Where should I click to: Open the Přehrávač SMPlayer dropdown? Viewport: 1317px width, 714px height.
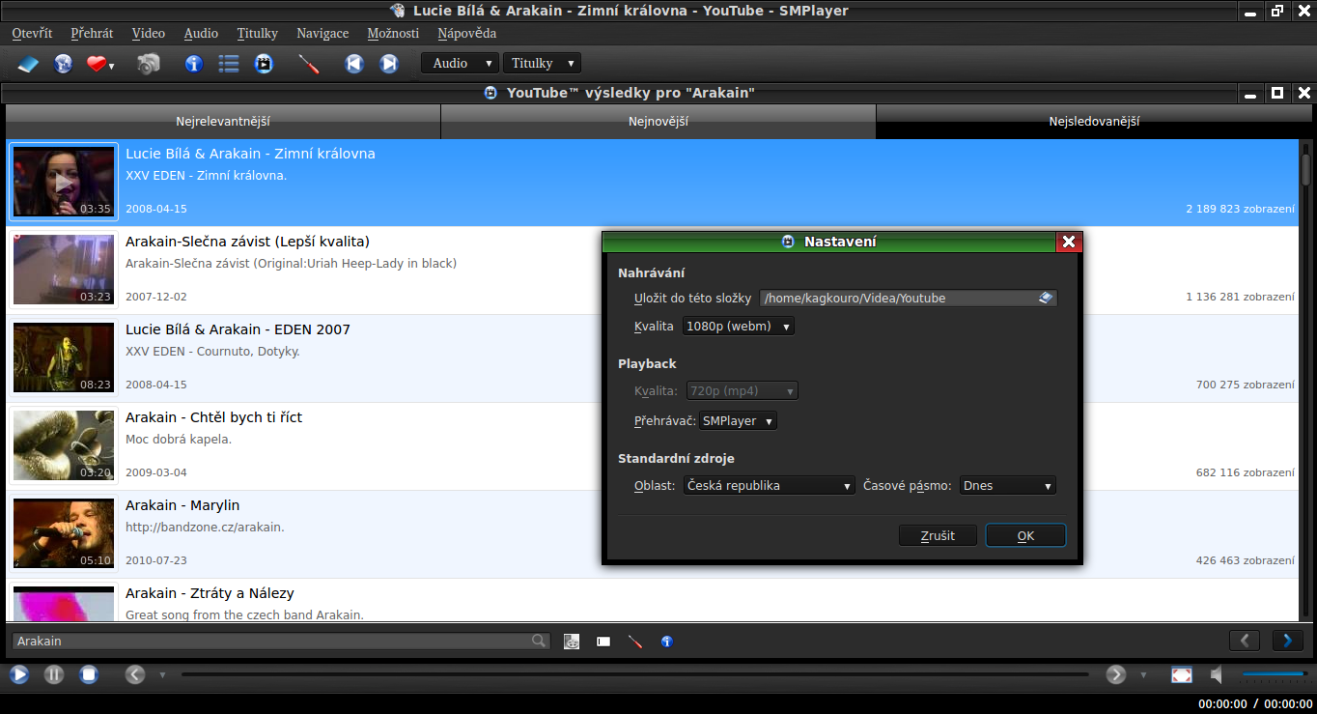[738, 421]
